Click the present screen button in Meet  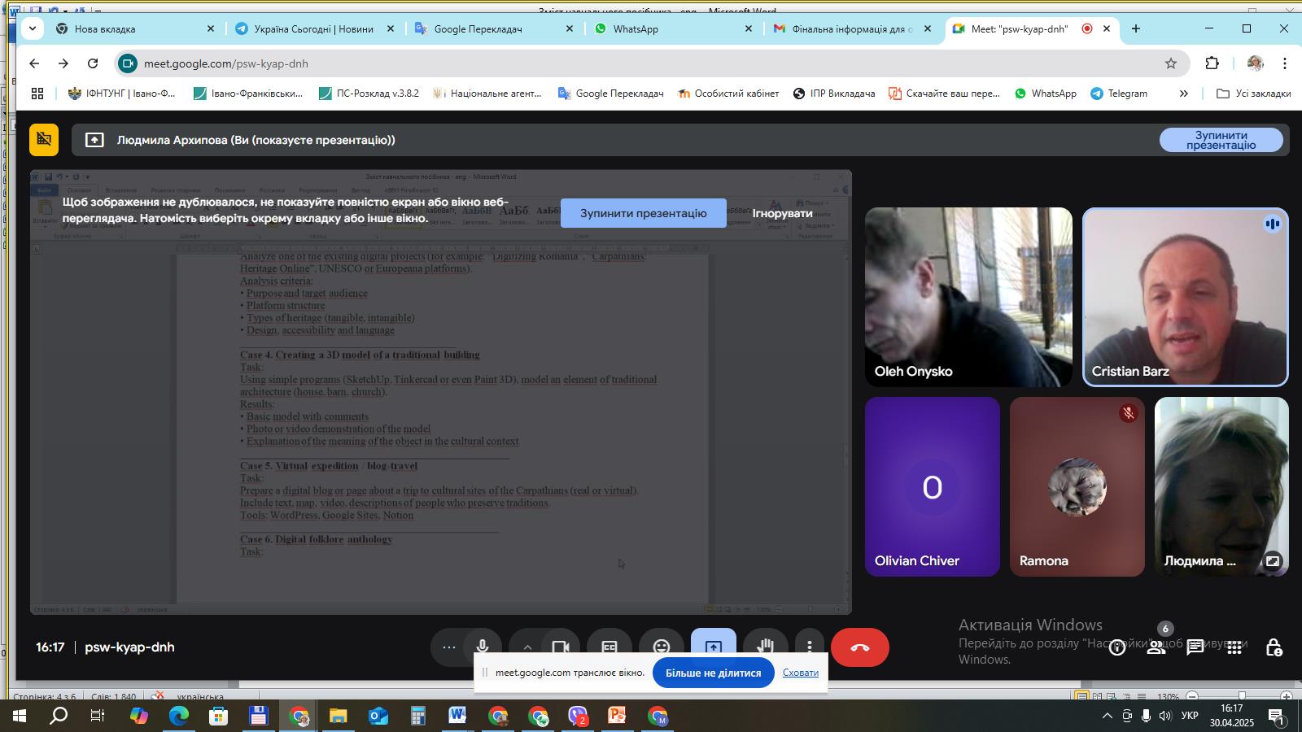point(714,647)
